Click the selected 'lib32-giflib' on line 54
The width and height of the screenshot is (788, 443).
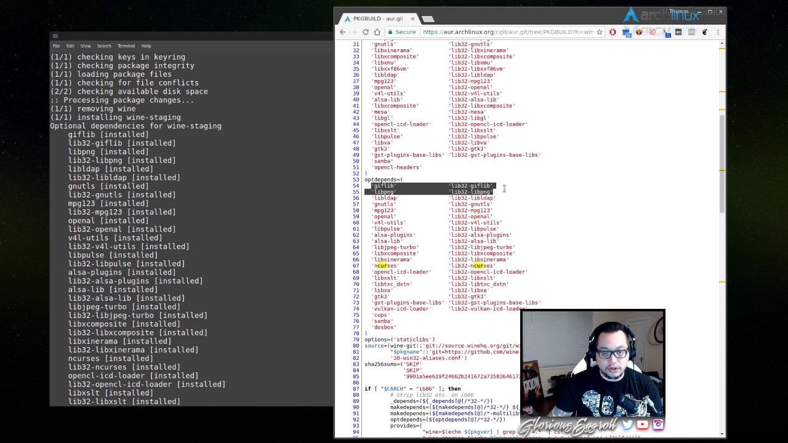[x=471, y=186]
